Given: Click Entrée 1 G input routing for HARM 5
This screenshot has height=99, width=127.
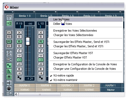Looking at the screenshot, I should [25, 16].
